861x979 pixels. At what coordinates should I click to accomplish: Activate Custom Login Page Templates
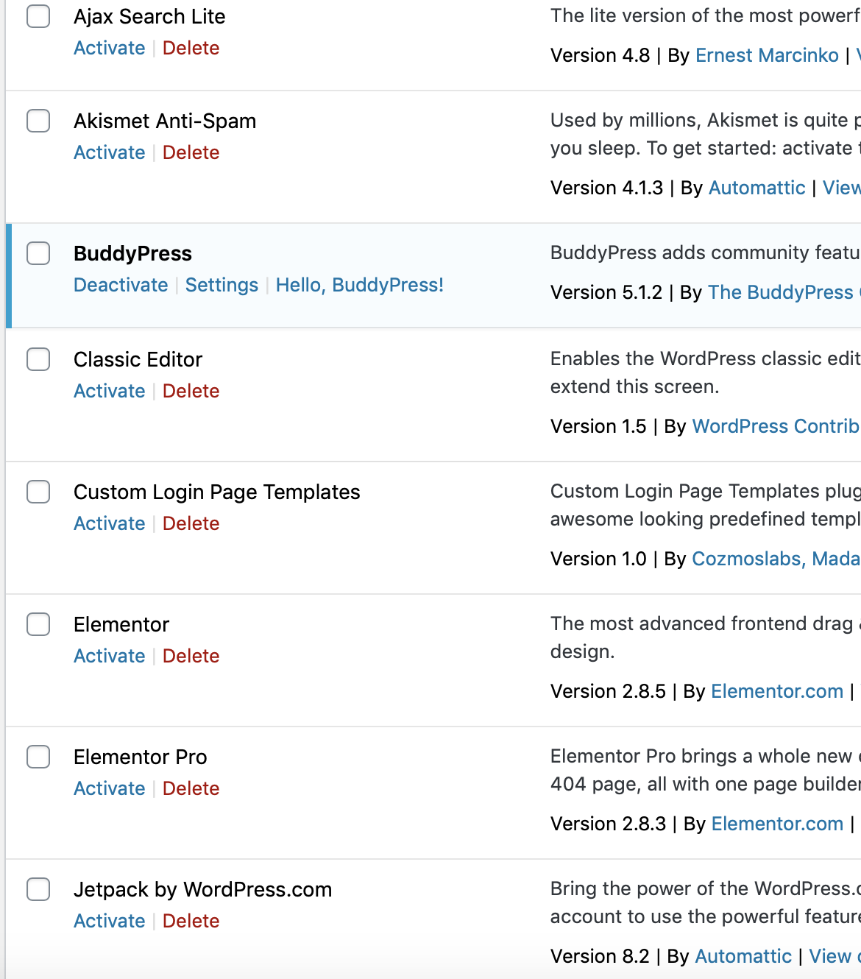[x=110, y=523]
